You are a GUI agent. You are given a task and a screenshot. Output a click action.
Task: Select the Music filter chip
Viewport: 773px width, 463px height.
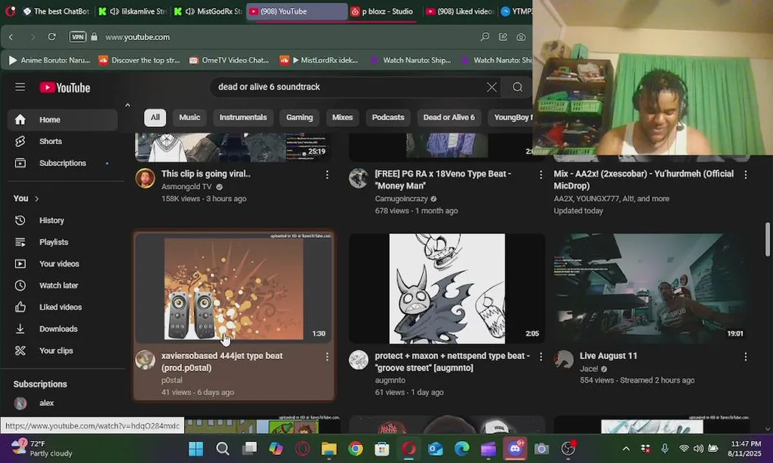[x=189, y=118]
